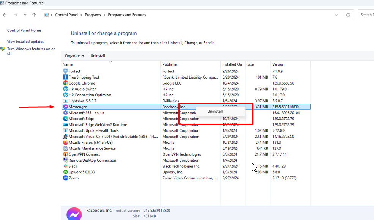
Task: Open Control Panel Home link
Action: [24, 30]
